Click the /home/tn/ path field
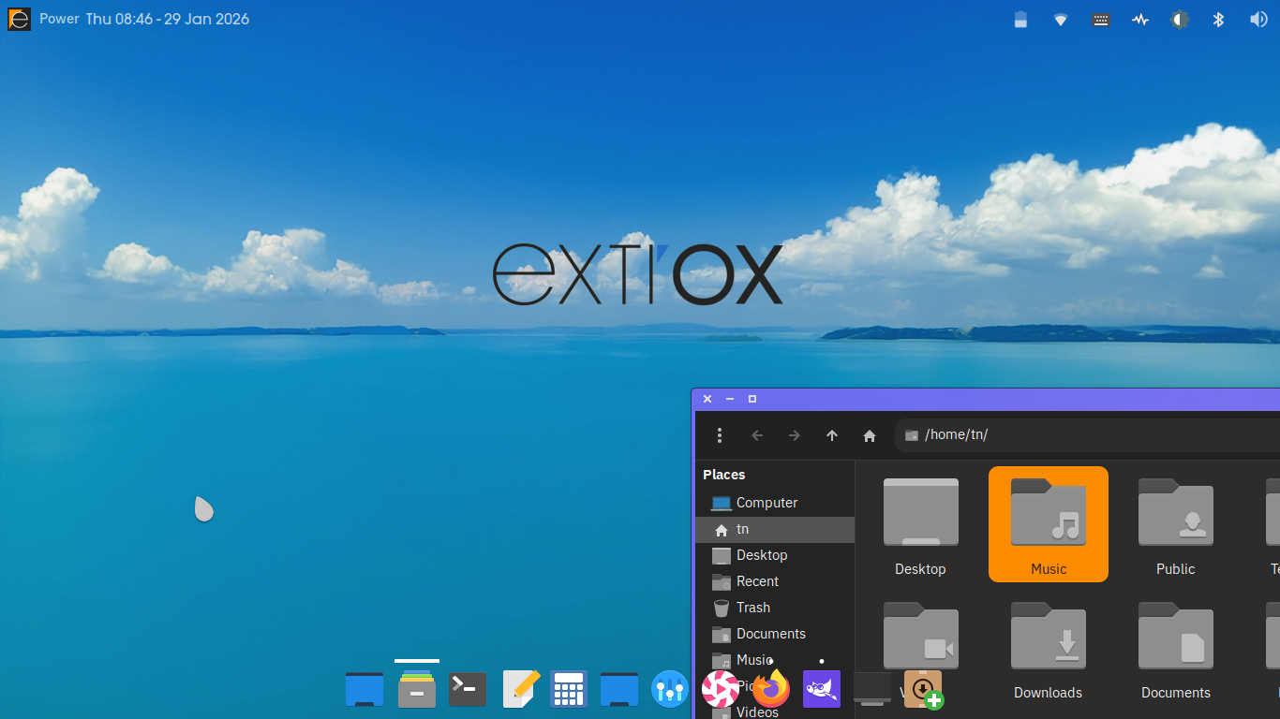This screenshot has width=1280, height=719. (x=1087, y=434)
